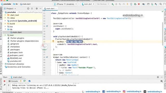Expand External Libraries node
Screen dimensions: 166x93
tap(3, 64)
